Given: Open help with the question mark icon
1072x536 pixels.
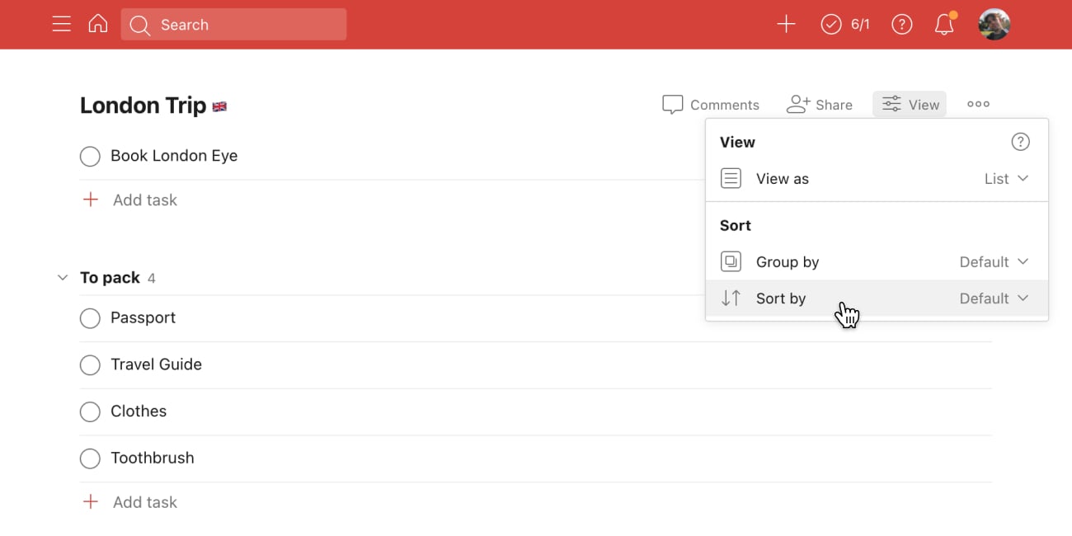Looking at the screenshot, I should tap(901, 24).
